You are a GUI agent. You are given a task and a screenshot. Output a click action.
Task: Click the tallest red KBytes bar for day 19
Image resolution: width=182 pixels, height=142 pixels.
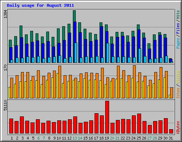pos(107,117)
